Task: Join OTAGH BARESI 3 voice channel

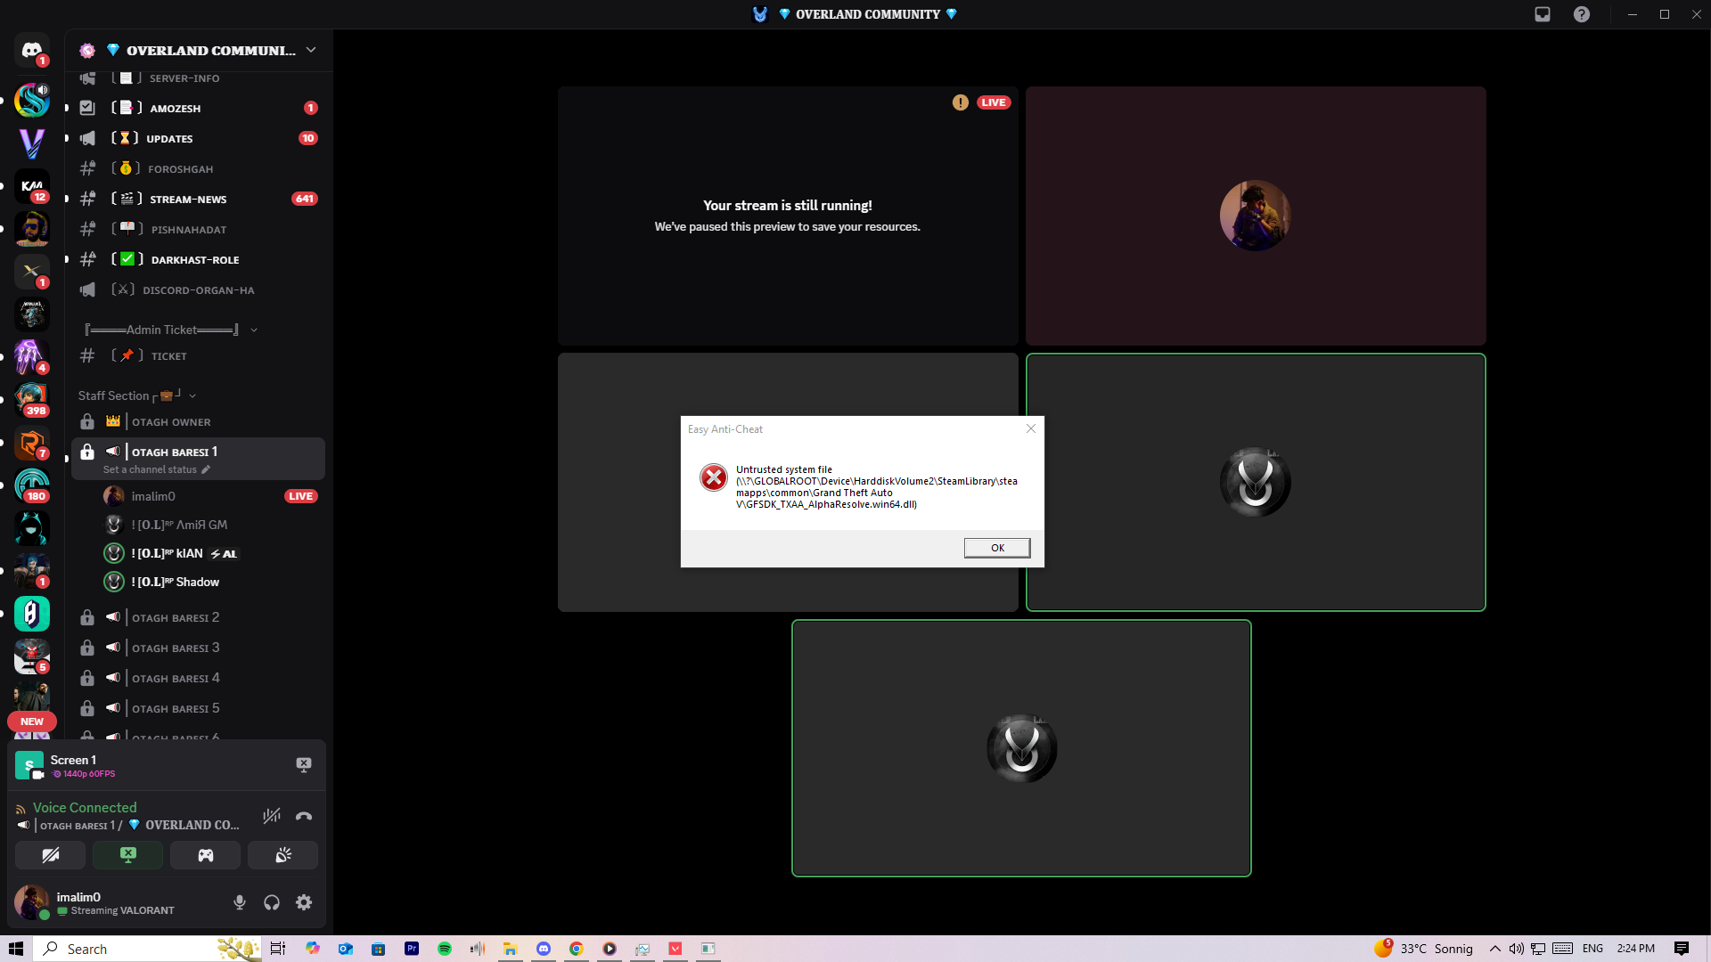Action: pos(198,648)
